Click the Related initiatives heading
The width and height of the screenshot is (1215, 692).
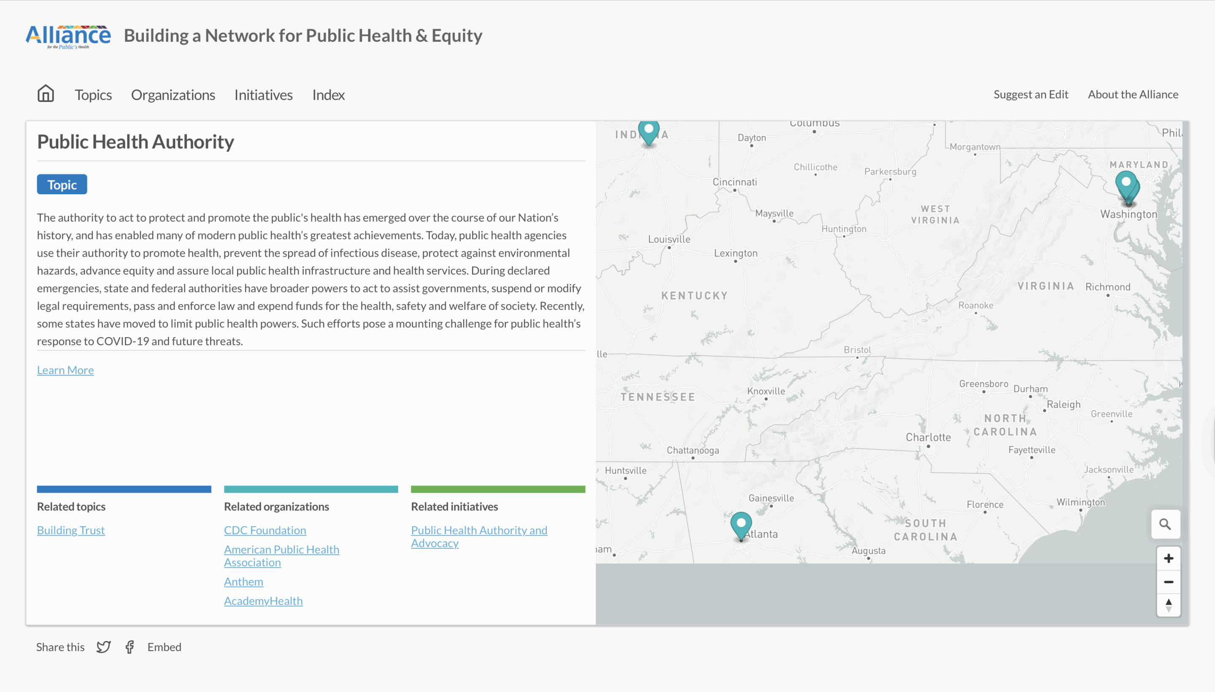[x=454, y=506]
